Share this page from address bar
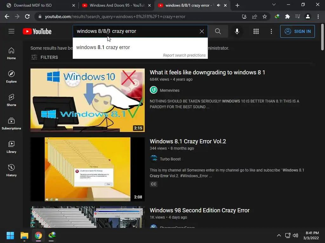 point(255,16)
